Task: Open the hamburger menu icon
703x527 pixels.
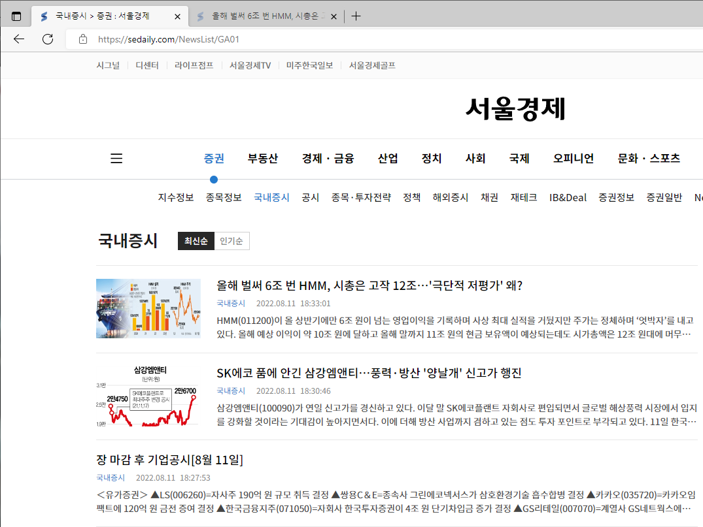Action: 116,158
